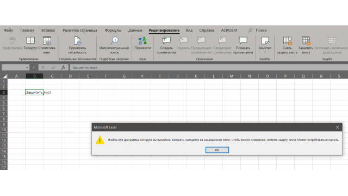Click OK in the Microsoft Excel dialog
Image resolution: width=348 pixels, height=196 pixels.
217,150
